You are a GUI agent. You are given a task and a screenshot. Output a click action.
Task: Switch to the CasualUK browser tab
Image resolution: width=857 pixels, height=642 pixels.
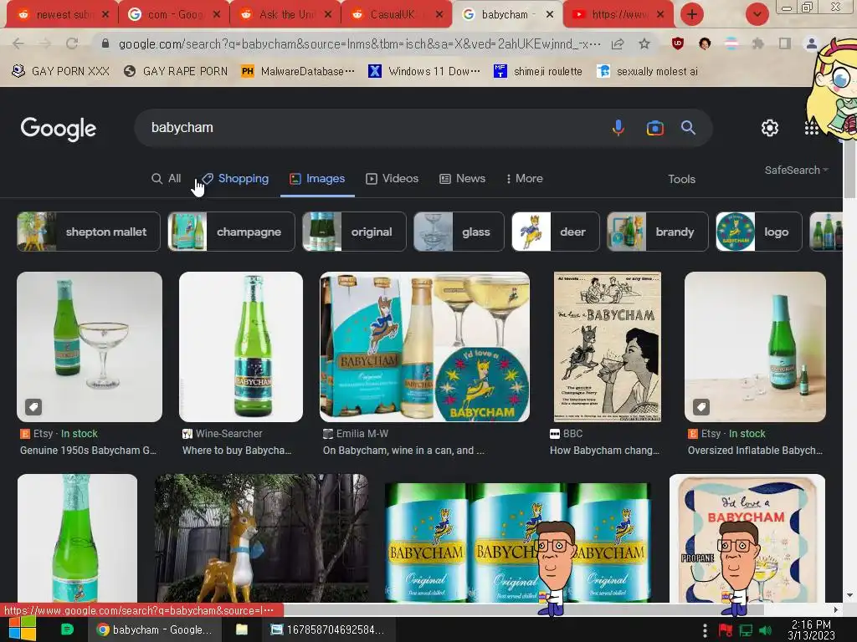(x=396, y=14)
